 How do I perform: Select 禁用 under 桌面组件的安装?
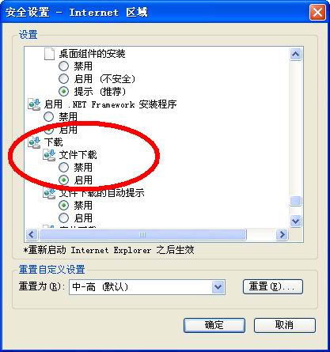(x=63, y=66)
